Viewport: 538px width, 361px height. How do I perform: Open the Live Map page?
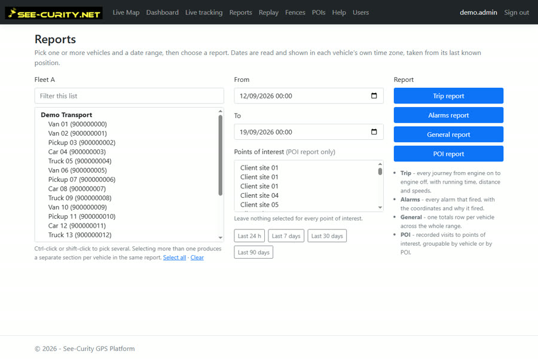[x=126, y=13]
